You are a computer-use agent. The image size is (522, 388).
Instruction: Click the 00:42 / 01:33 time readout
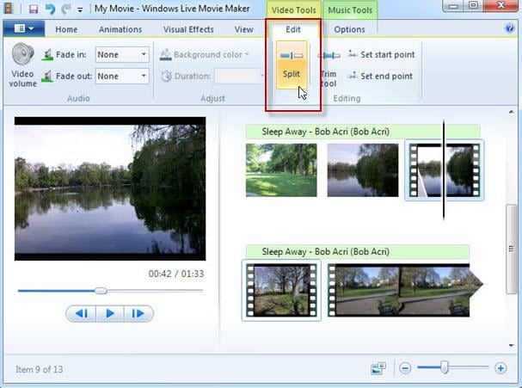point(176,274)
